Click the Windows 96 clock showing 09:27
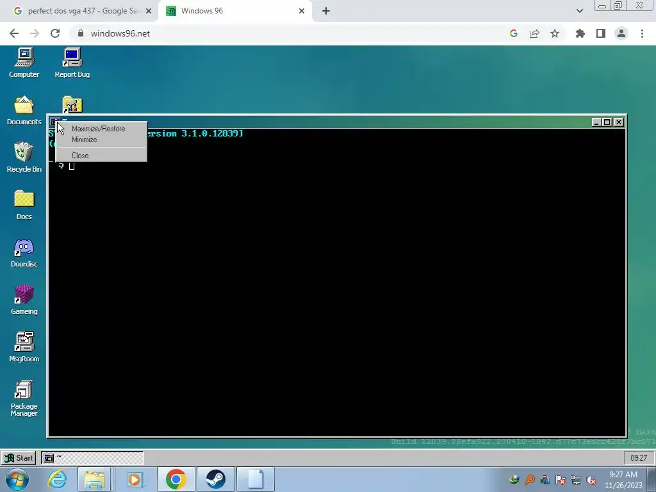The width and height of the screenshot is (656, 492). point(639,458)
